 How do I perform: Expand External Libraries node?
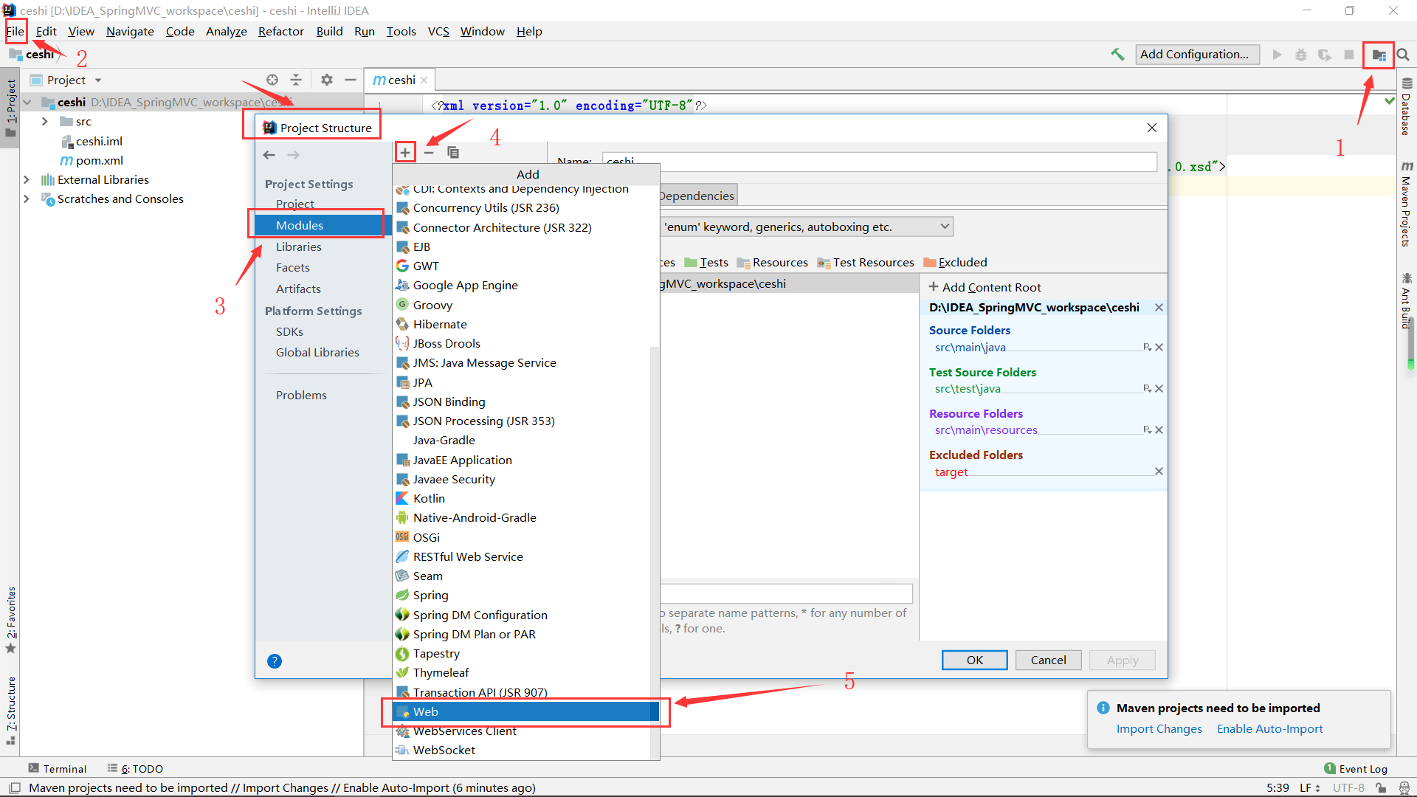27,180
